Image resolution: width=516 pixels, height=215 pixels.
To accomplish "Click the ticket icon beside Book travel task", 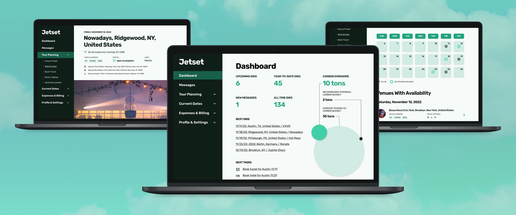I will [238, 169].
